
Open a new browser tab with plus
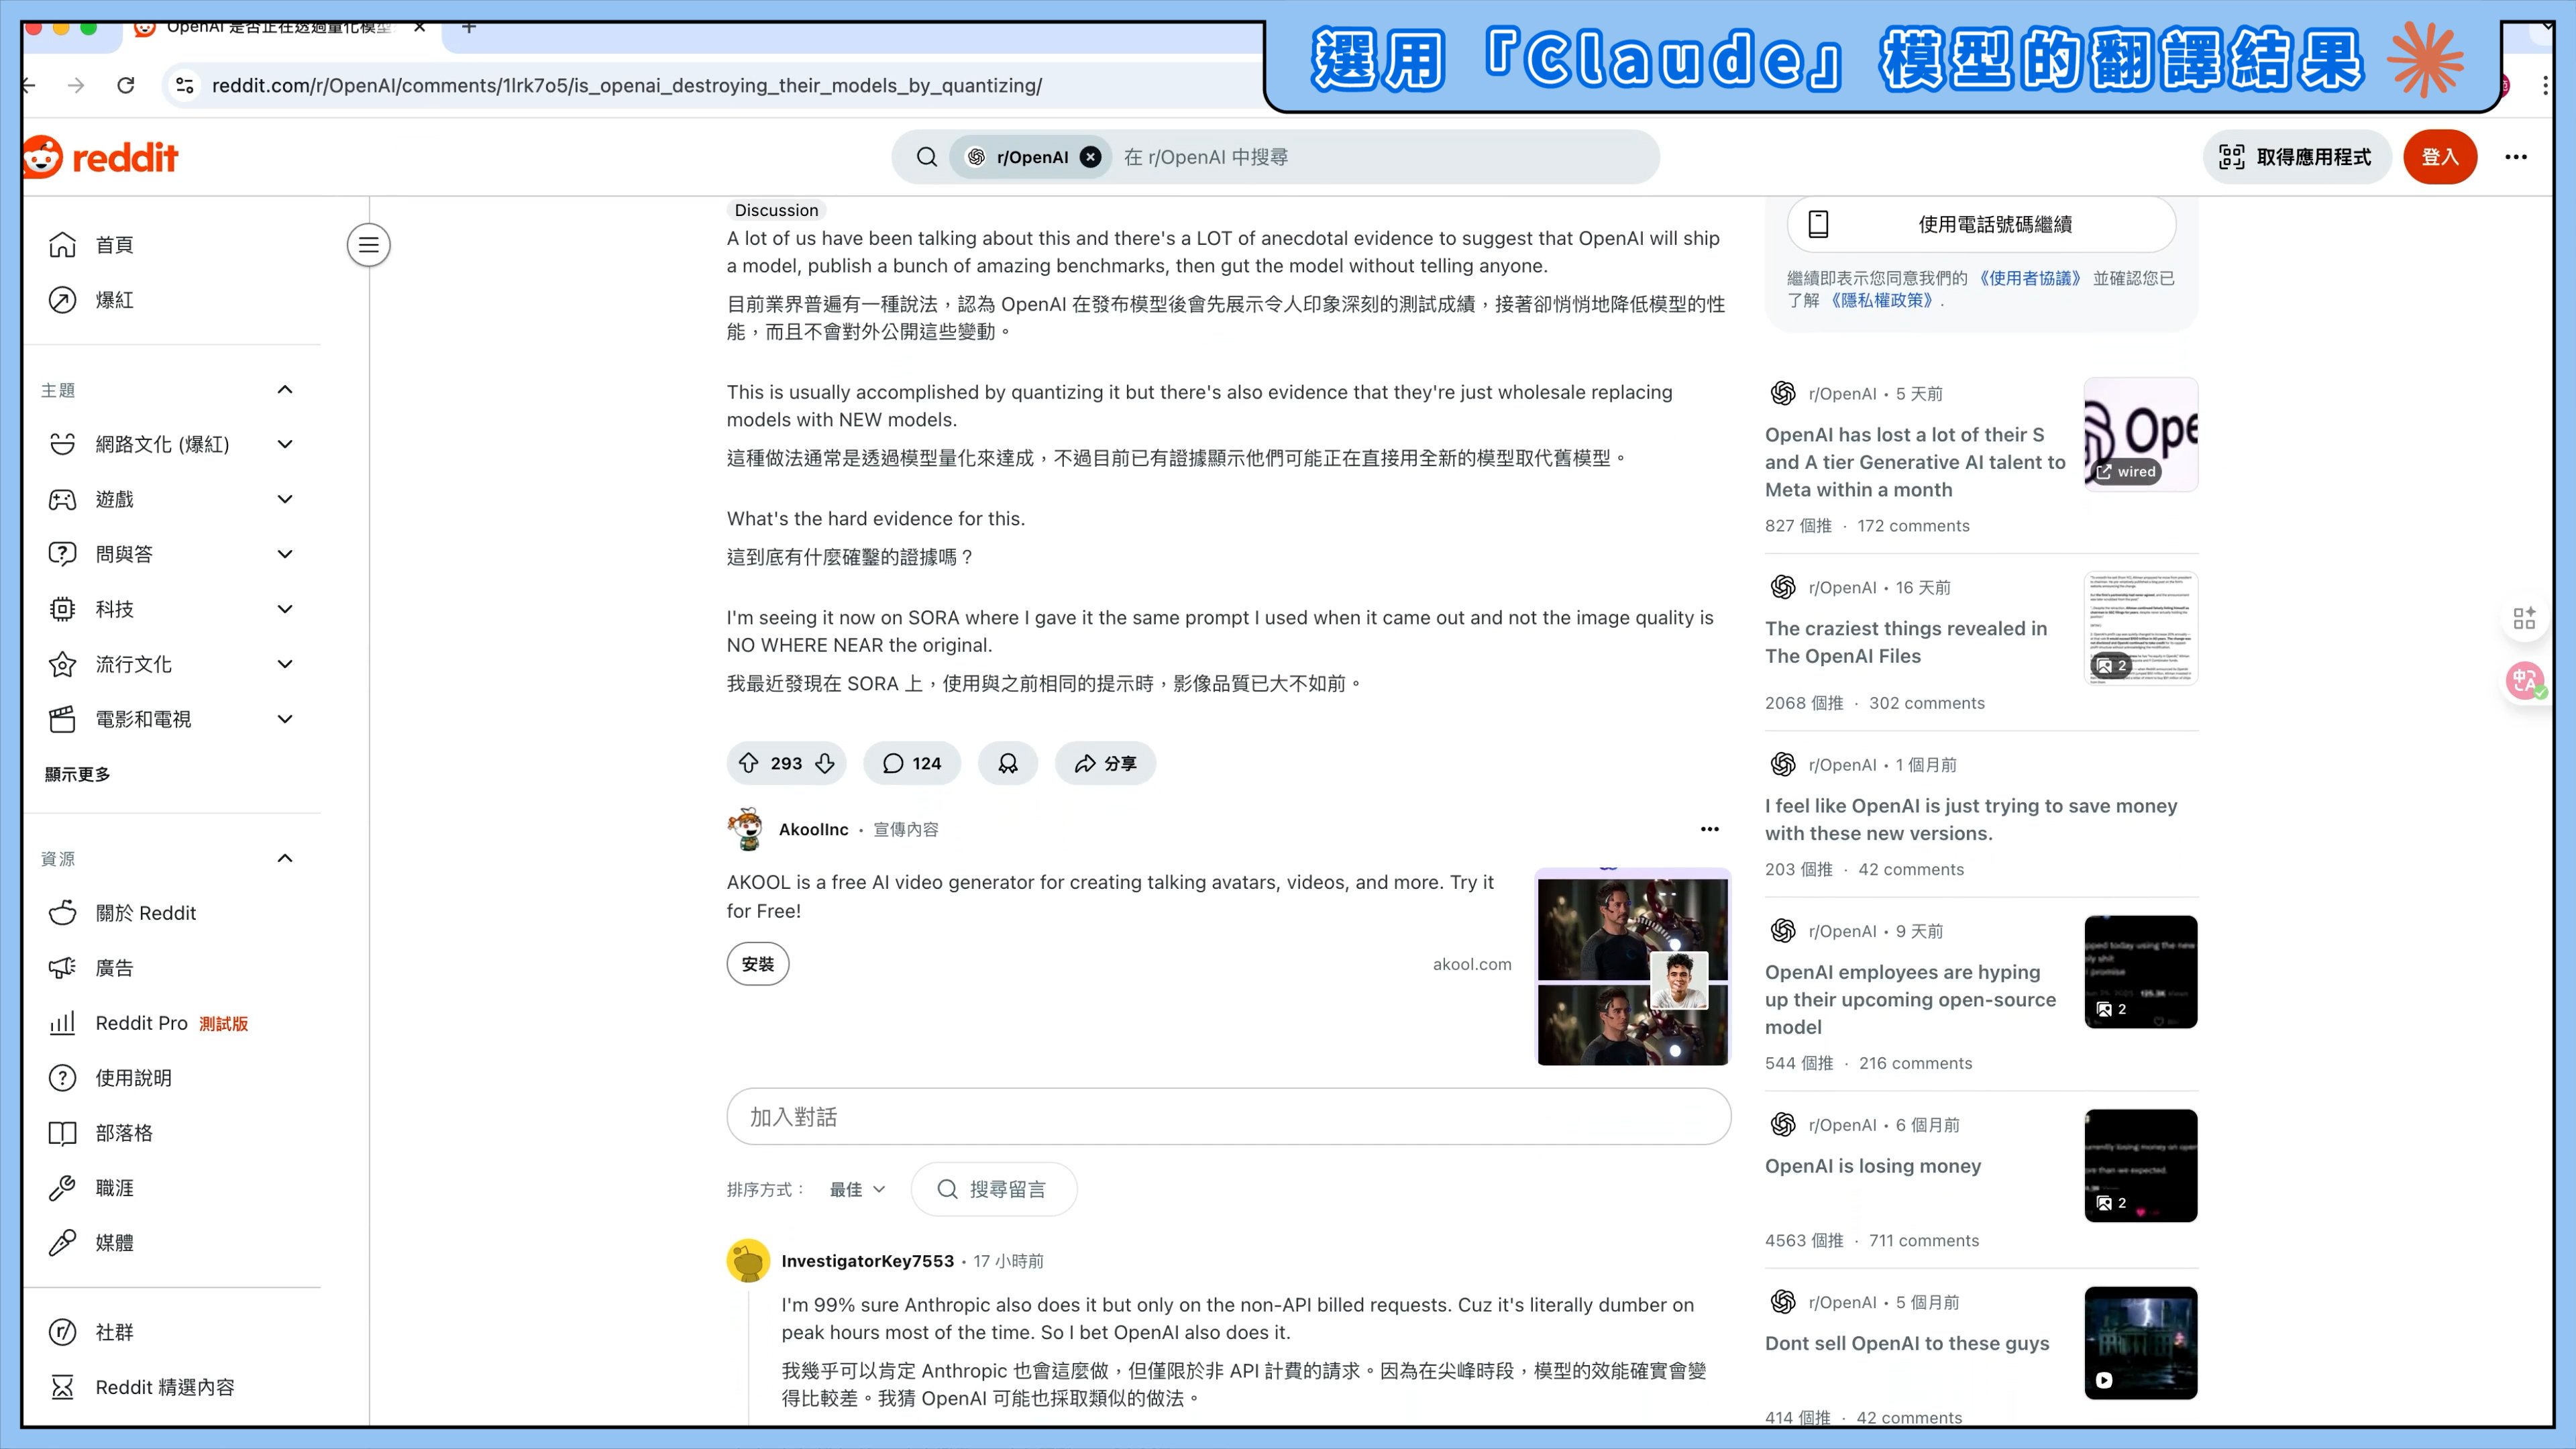click(x=469, y=27)
